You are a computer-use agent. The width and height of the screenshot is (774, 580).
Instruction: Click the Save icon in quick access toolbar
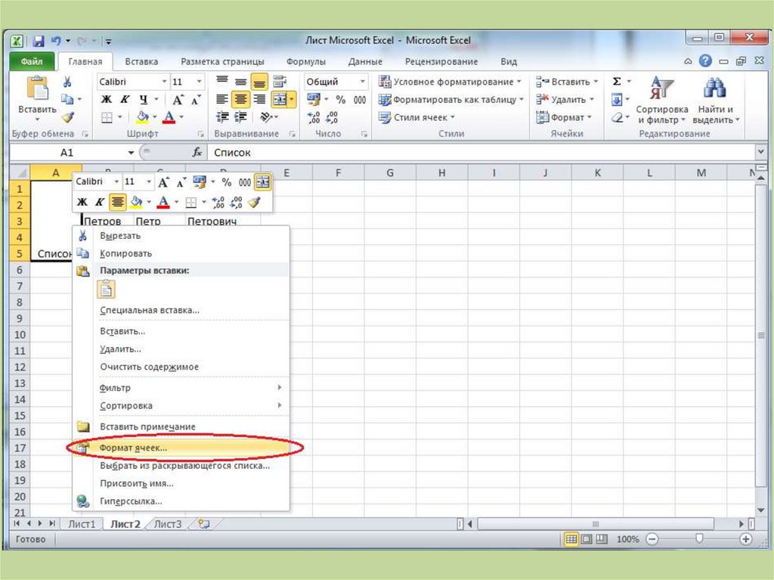tap(37, 41)
